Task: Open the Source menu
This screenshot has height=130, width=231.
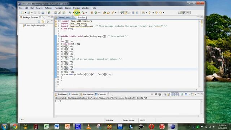Action: [39, 8]
